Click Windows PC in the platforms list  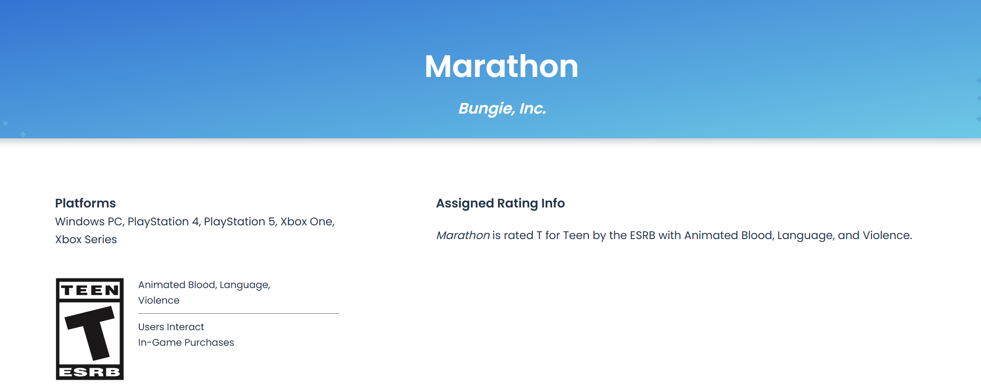[x=88, y=222]
